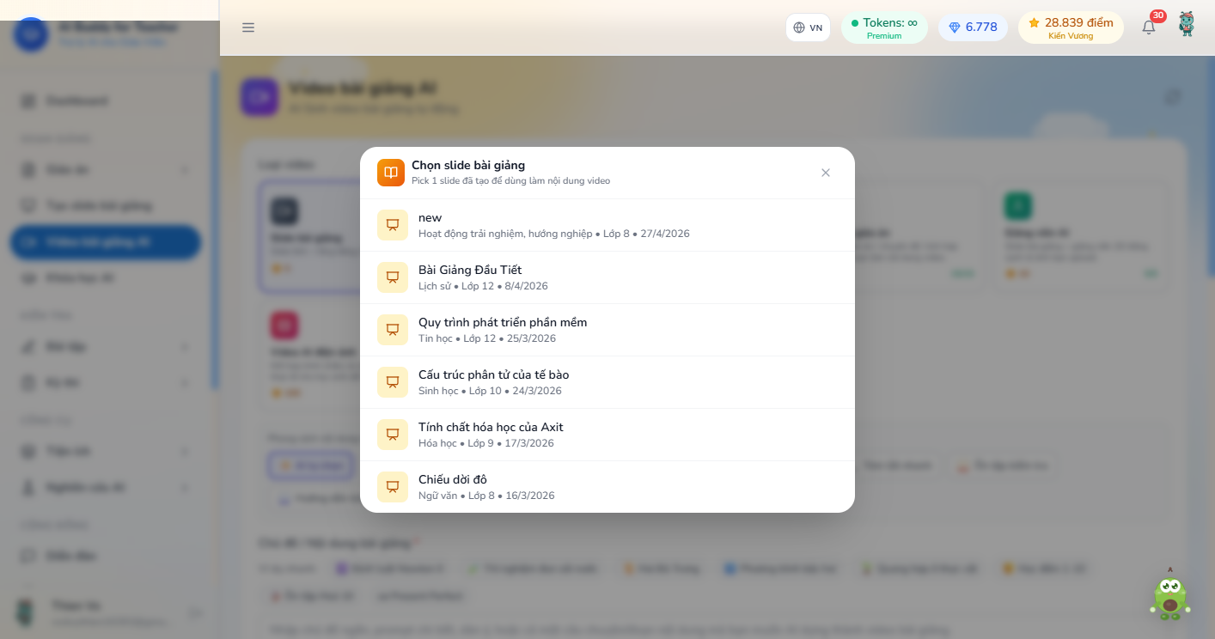
Task: Click the green frog mascot assistant
Action: pos(1169,595)
